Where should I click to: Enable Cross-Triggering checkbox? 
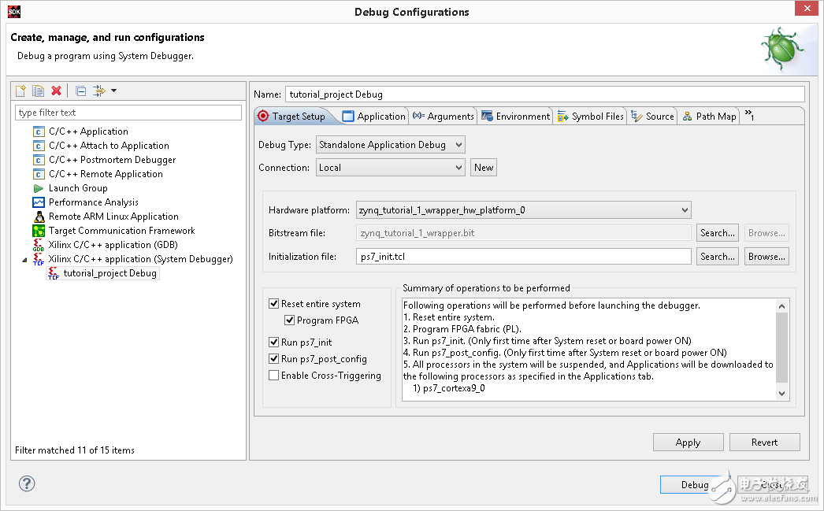(274, 376)
